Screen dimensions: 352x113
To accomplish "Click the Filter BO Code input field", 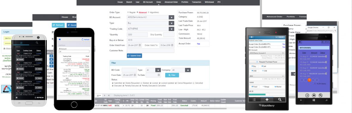I will coord(129,70).
